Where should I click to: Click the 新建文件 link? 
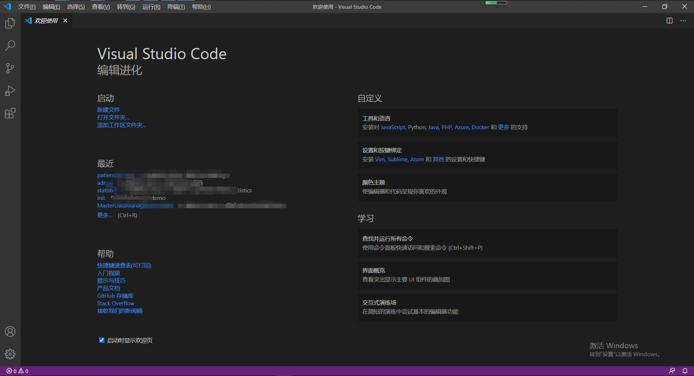coord(108,110)
